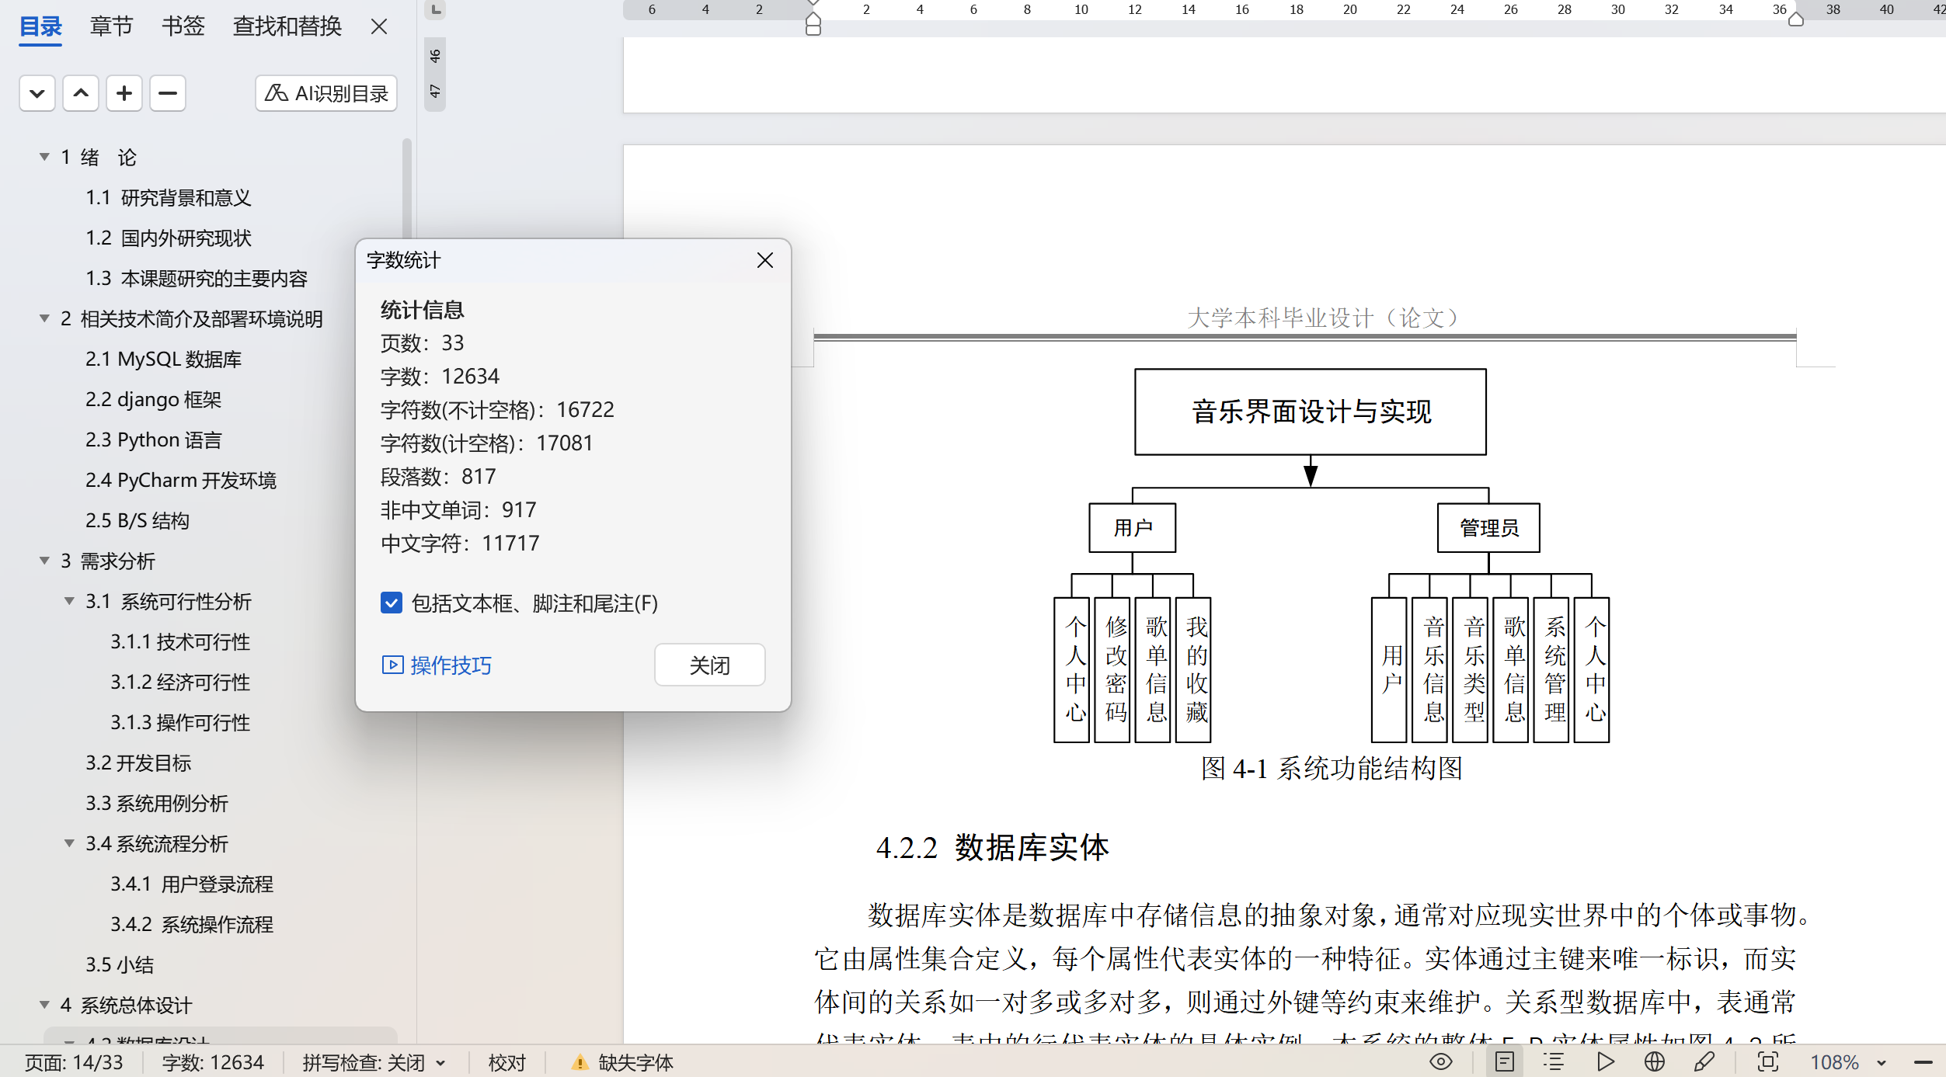Toggle include textboxes, footnotes and endnotes checkbox

[392, 603]
